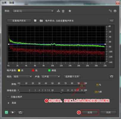Screen dimensions: 121x119
Task: Toggle loop playback button
Action: pos(21,112)
